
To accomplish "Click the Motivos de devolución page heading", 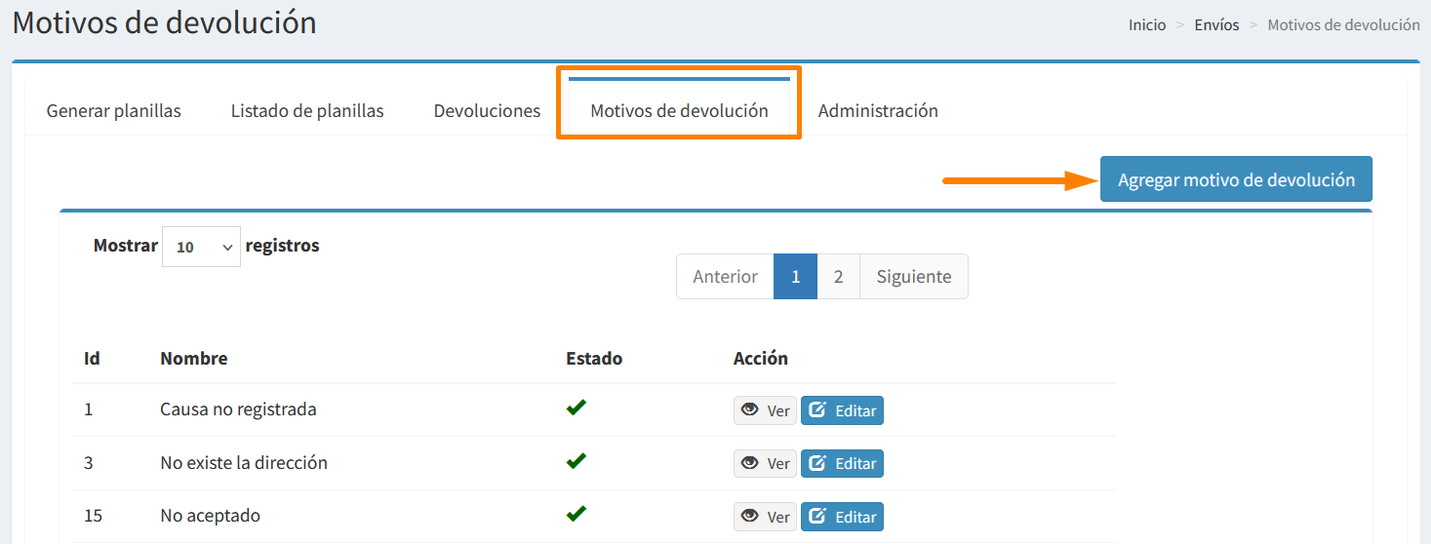I will 164,21.
